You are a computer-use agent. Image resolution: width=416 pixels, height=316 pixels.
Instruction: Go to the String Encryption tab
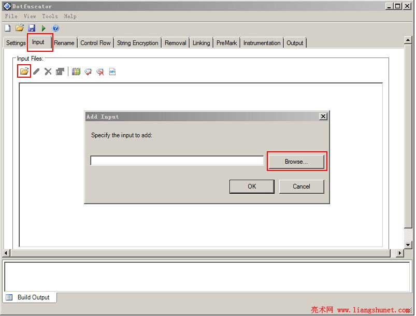[x=138, y=43]
